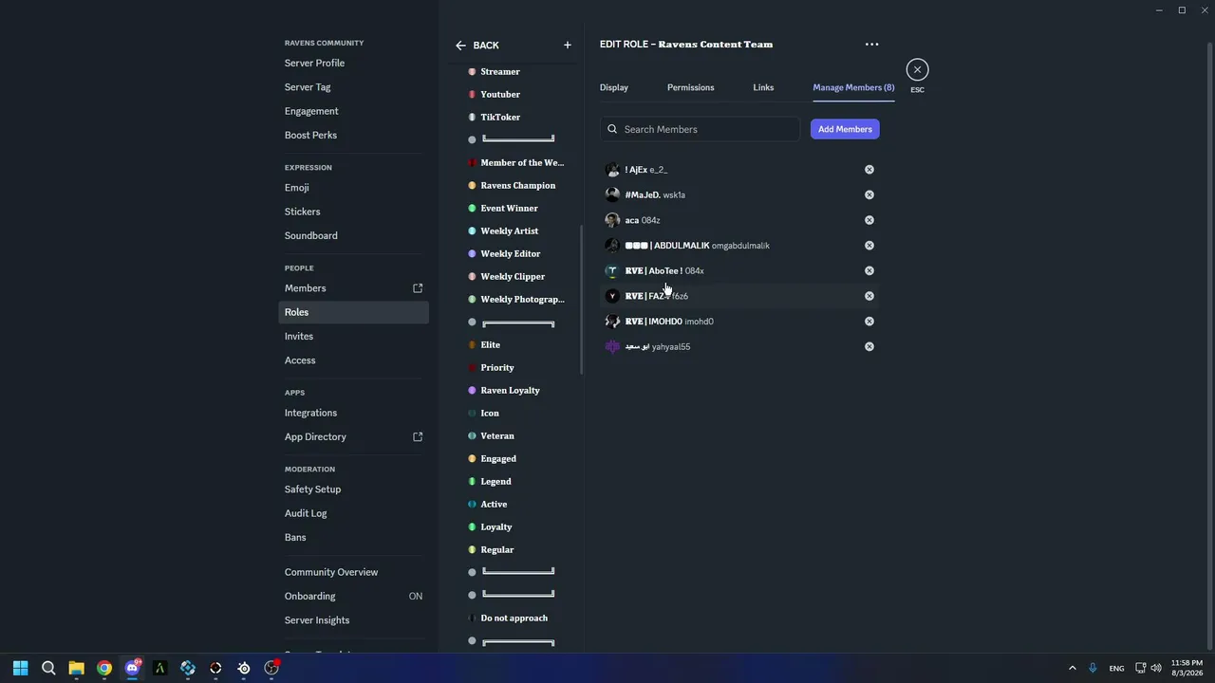This screenshot has width=1215, height=683.
Task: Launch File Explorer from the taskbar
Action: [x=76, y=668]
